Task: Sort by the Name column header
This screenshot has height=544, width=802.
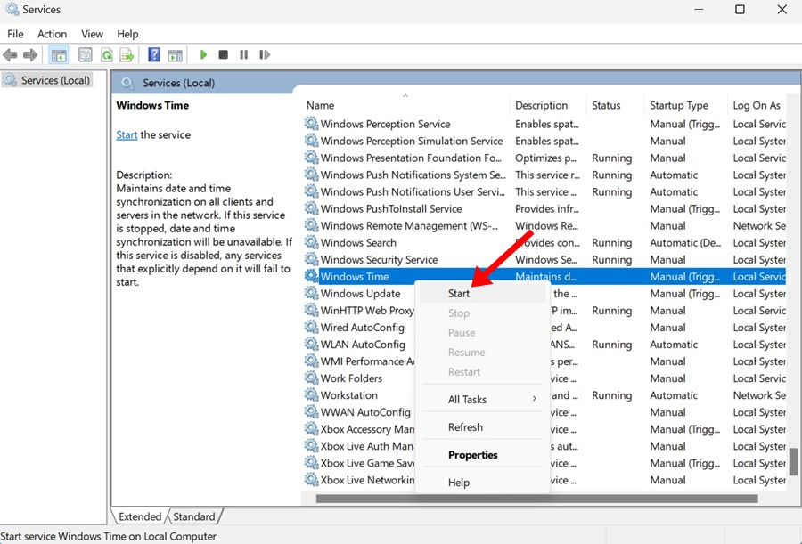Action: coord(405,105)
